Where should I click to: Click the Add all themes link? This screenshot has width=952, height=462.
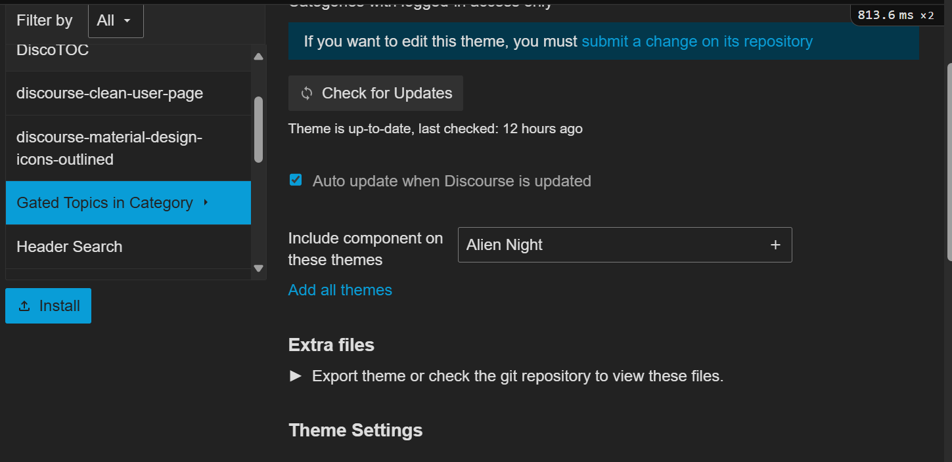click(340, 290)
